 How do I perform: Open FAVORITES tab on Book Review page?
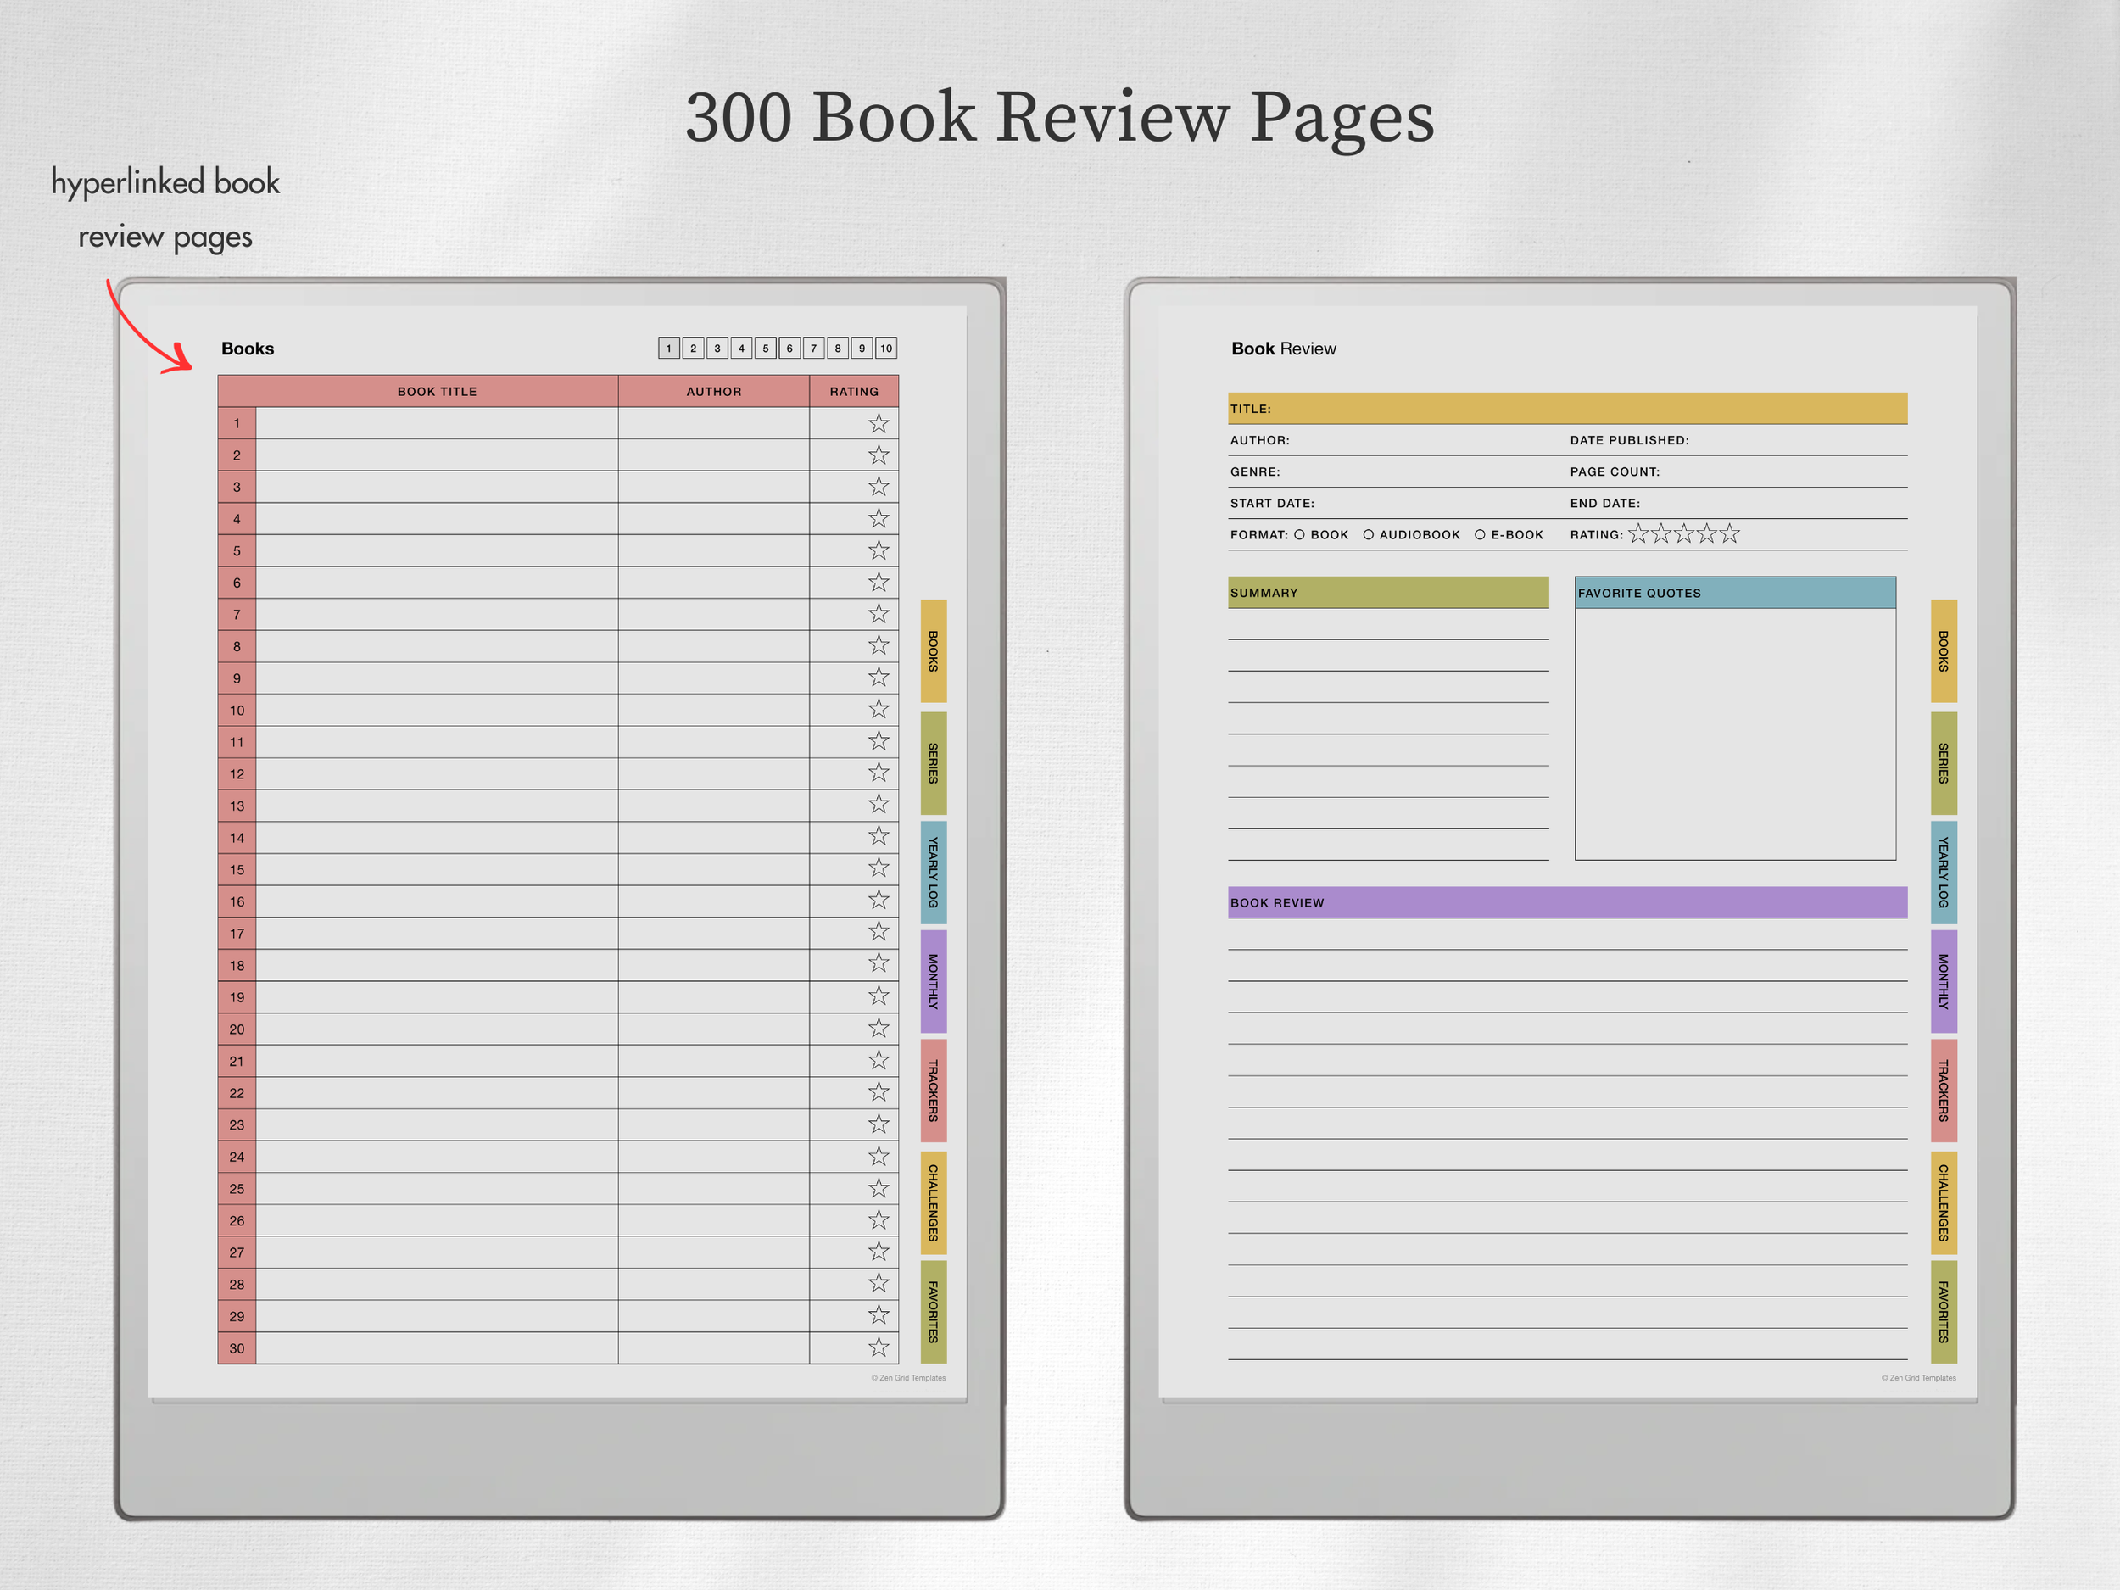pyautogui.click(x=1944, y=1312)
